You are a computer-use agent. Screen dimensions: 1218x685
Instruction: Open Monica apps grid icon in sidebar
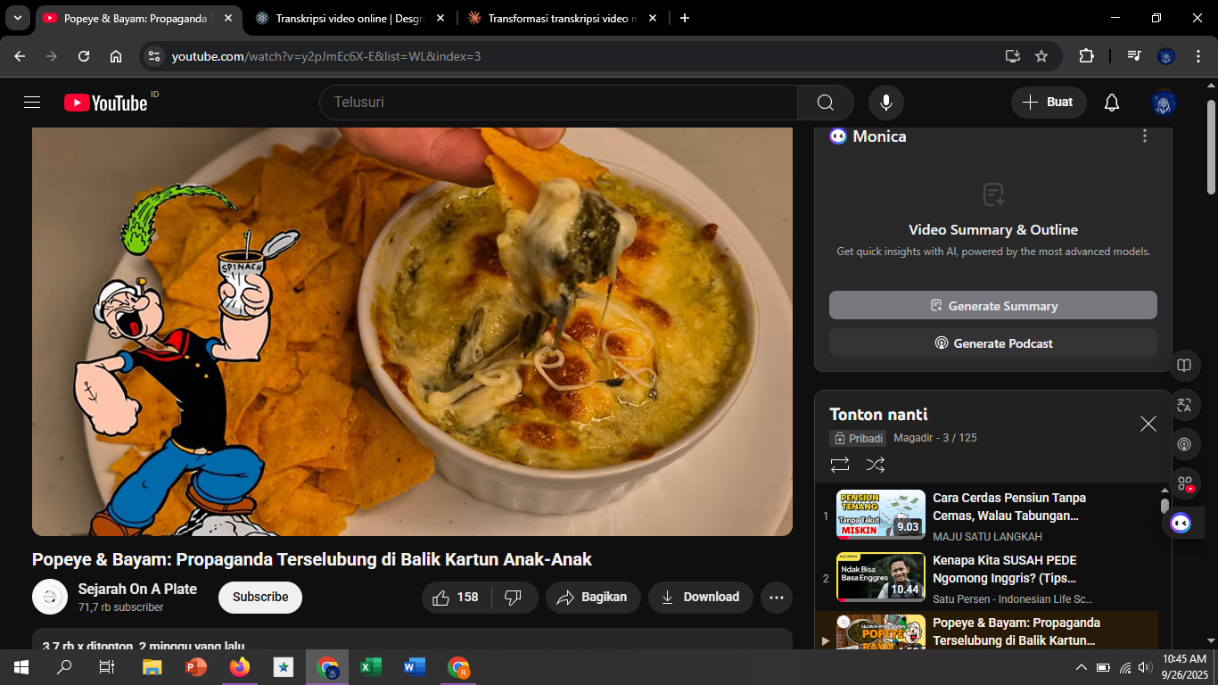tap(1184, 483)
